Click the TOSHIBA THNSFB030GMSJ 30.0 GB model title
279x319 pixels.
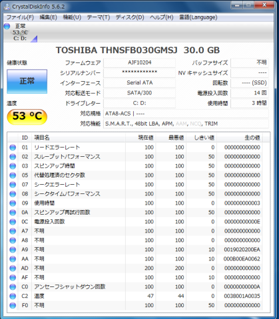tap(138, 51)
